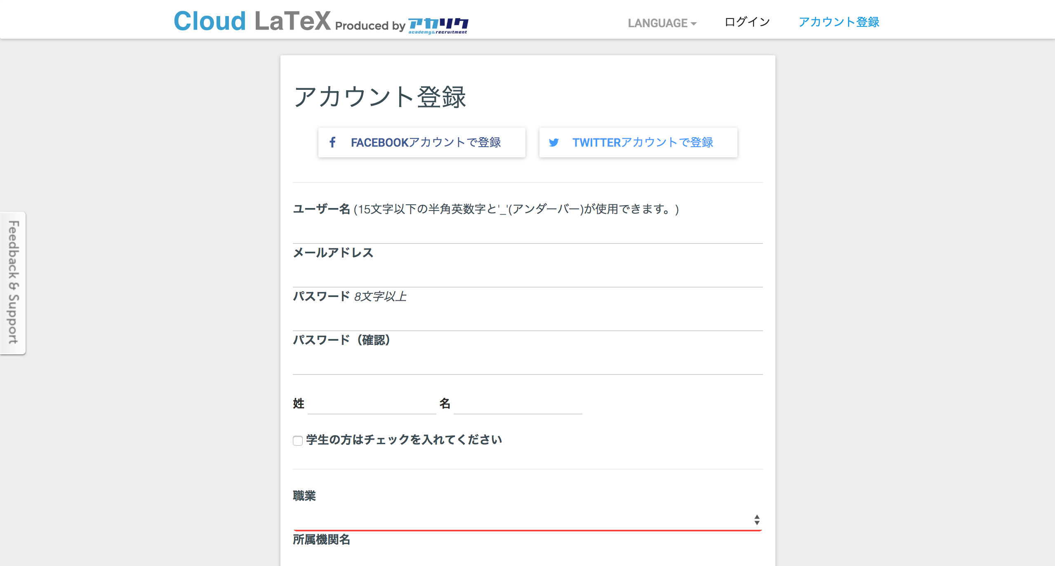Click the Produced by text in header

click(370, 26)
